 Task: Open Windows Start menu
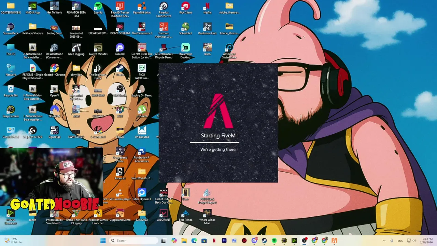point(103,241)
